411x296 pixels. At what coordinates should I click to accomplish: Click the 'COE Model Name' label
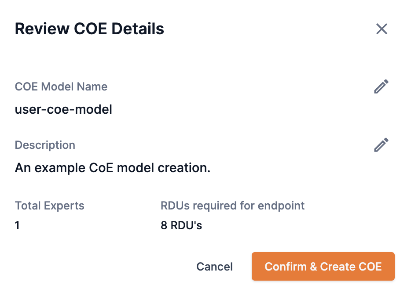coord(61,87)
